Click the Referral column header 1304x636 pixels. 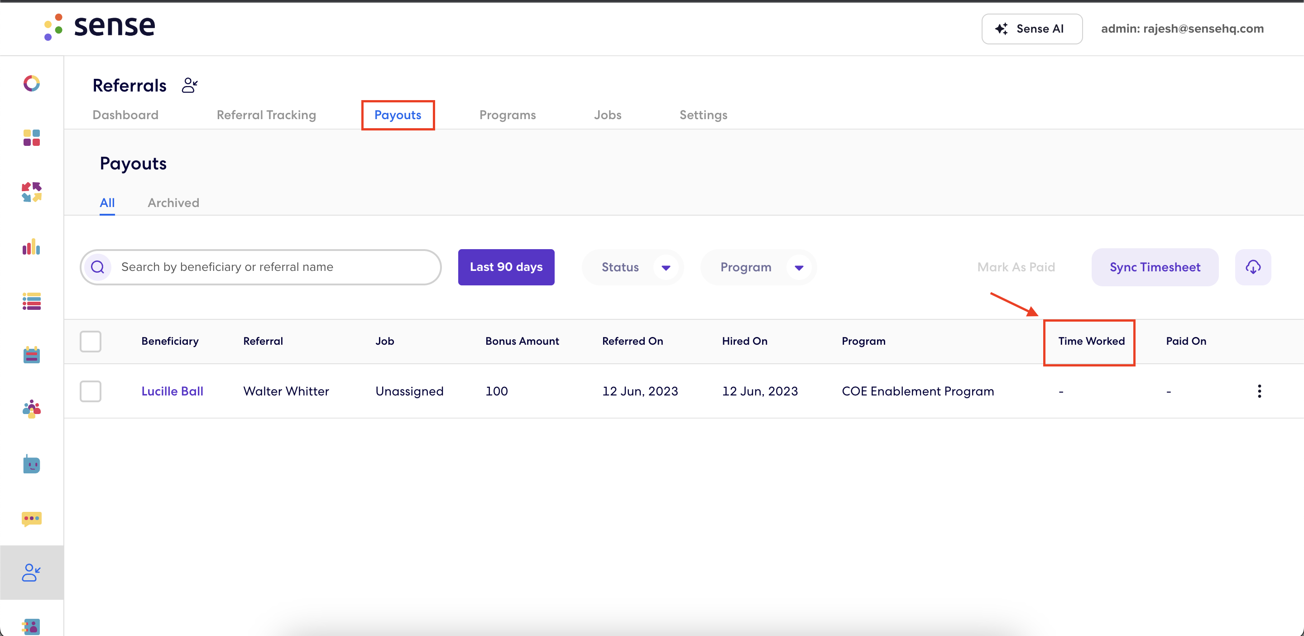coord(263,341)
